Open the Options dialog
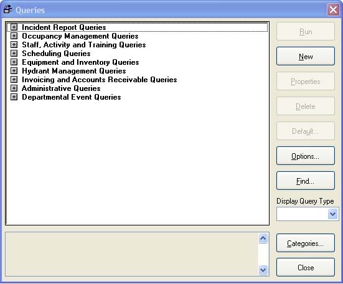 click(x=306, y=156)
